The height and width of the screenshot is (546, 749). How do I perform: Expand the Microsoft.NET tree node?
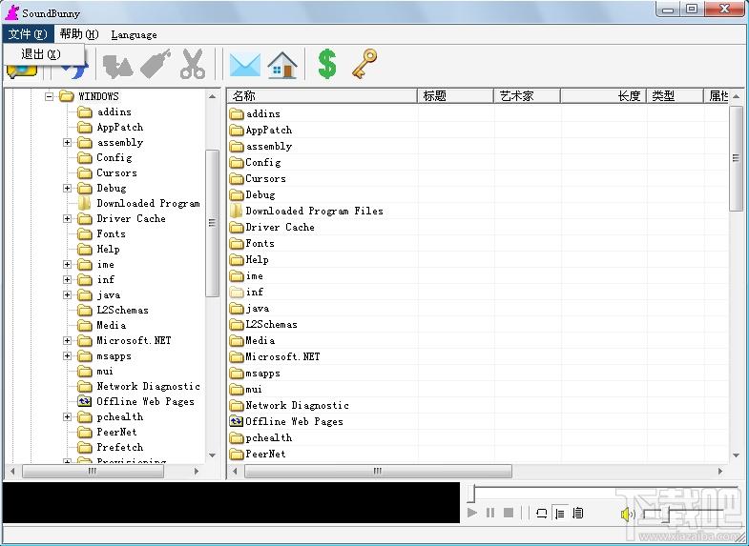(x=67, y=341)
